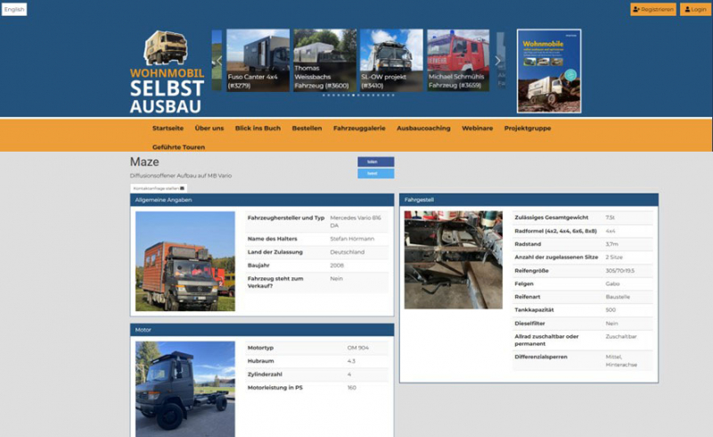The image size is (713, 437).
Task: Open the Ausbaucoaching menu item
Action: (x=423, y=128)
